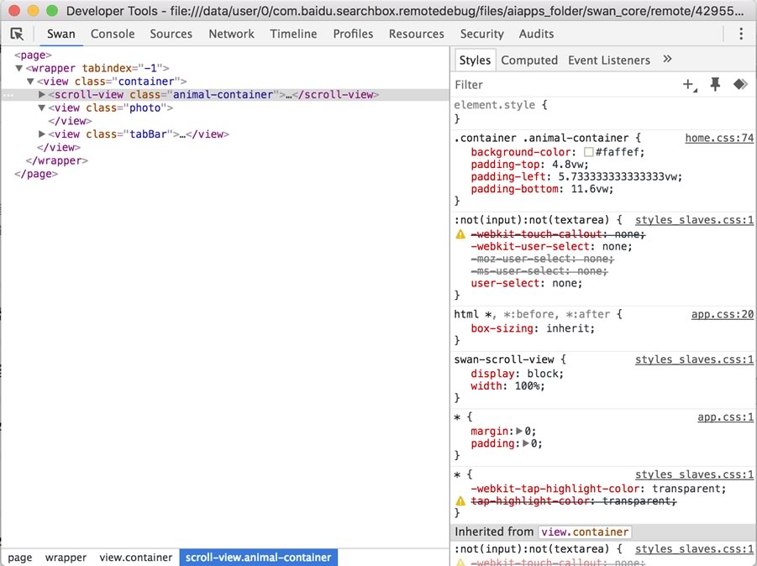This screenshot has width=757, height=566.
Task: Click the new style rule plus icon
Action: click(x=688, y=85)
